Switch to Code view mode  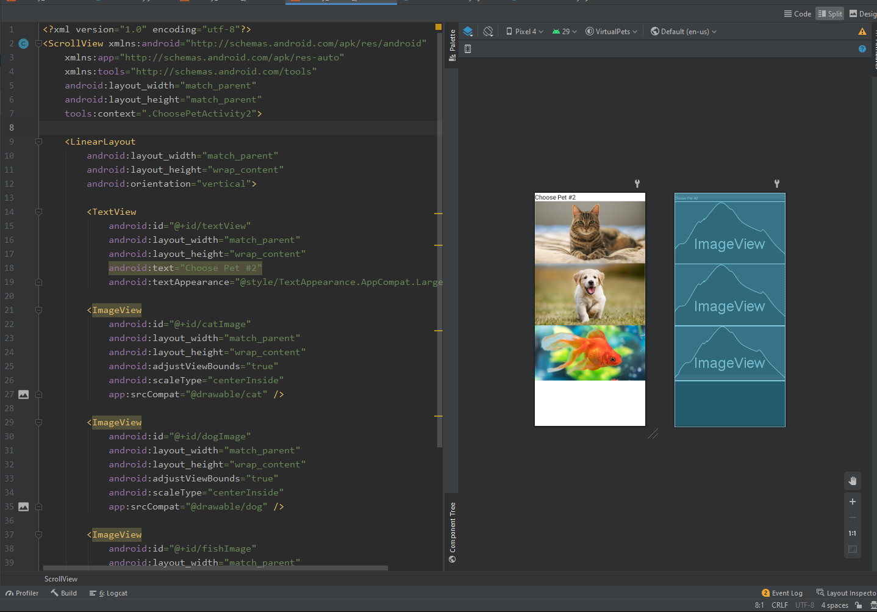(797, 14)
